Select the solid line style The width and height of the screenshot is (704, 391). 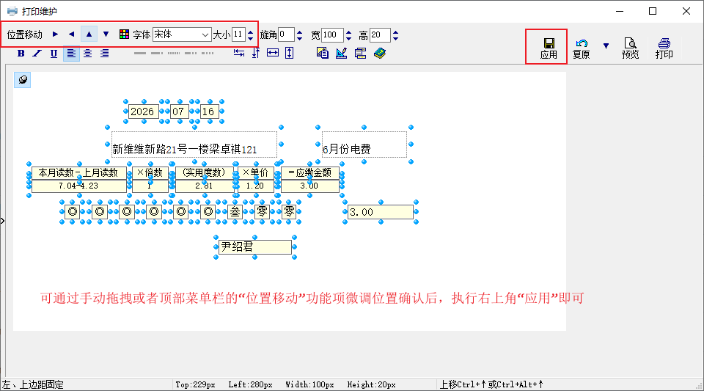click(139, 53)
